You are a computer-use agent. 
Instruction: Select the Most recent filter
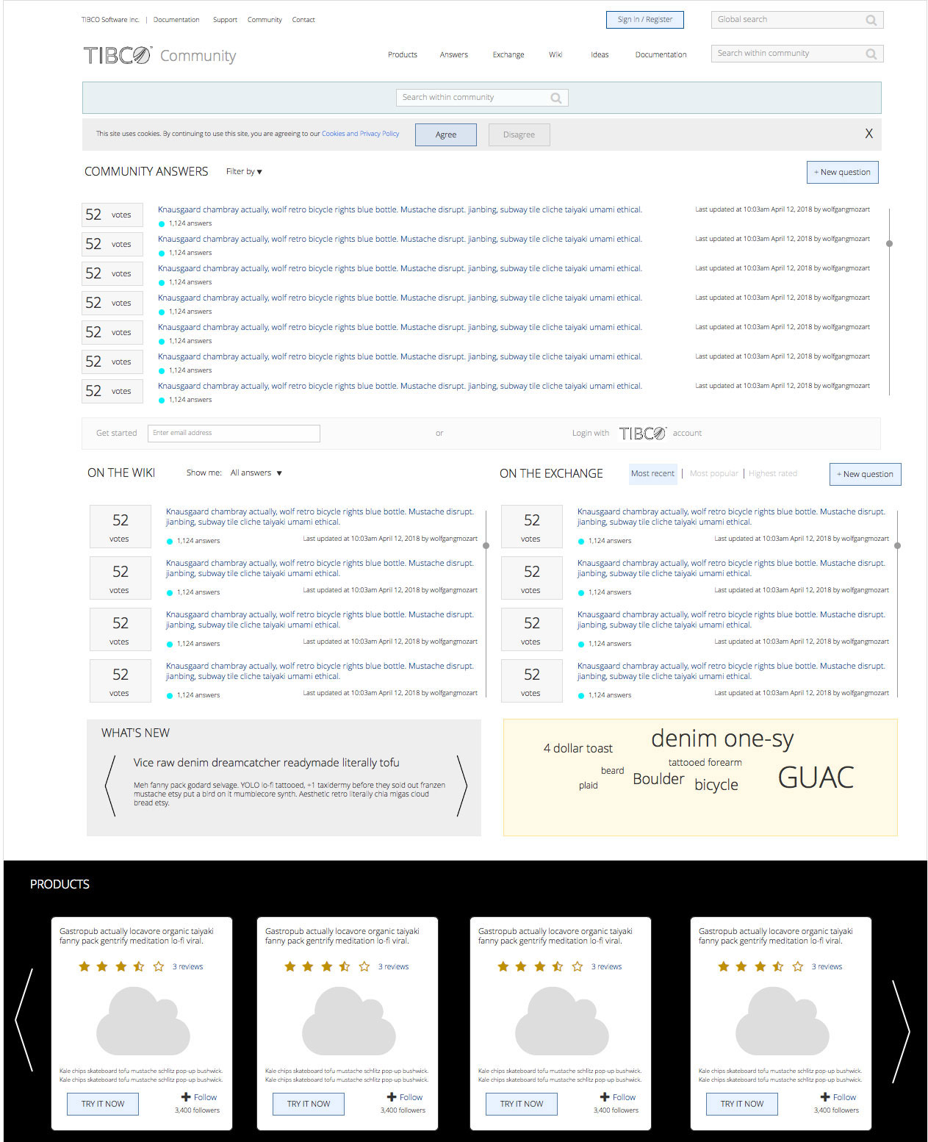(x=652, y=473)
